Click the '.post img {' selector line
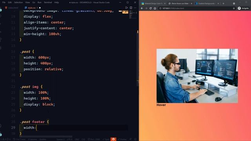This screenshot has width=251, height=141. click(x=31, y=87)
